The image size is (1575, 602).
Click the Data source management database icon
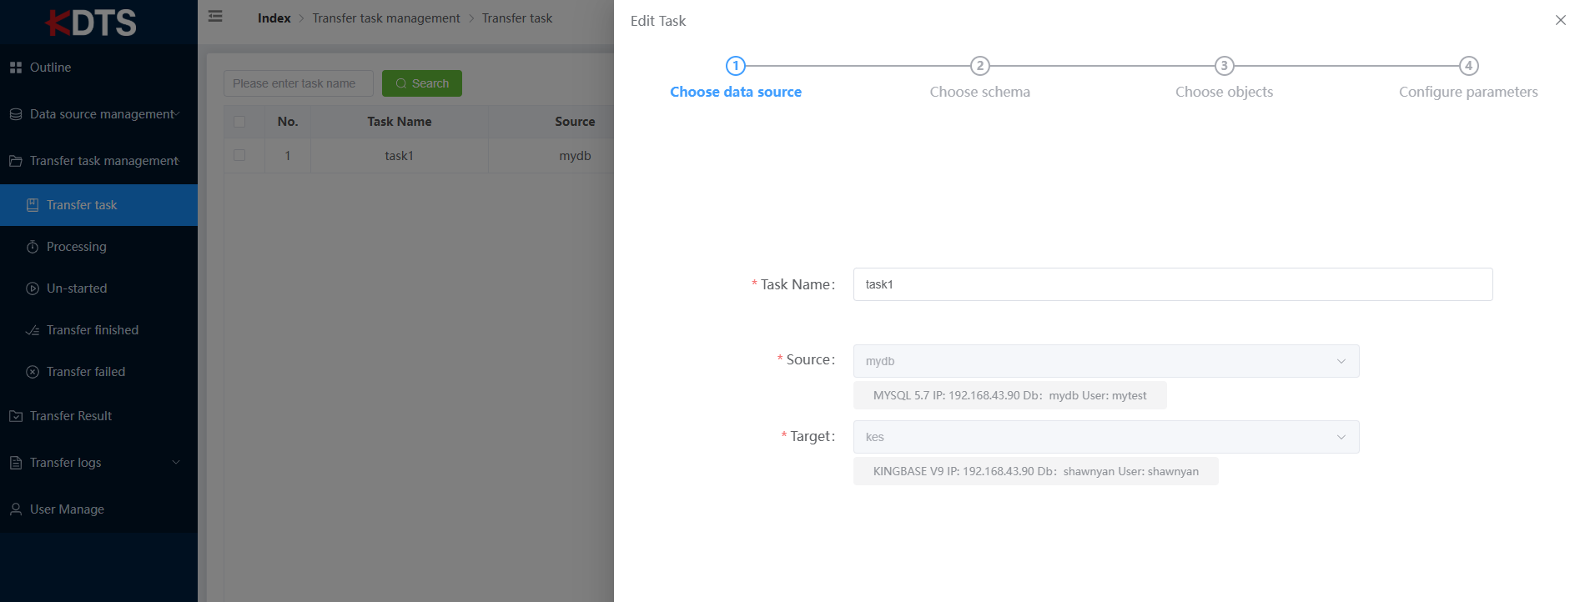click(x=16, y=114)
